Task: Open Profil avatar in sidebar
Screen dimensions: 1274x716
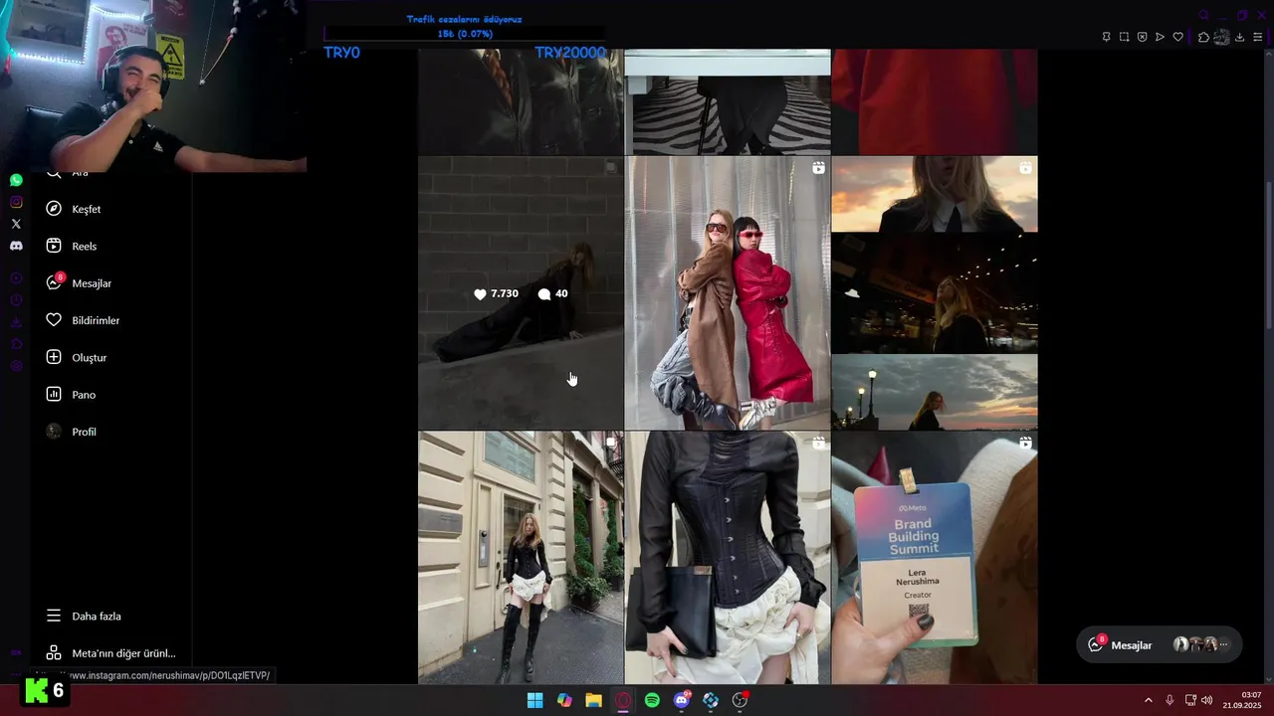Action: (x=54, y=432)
